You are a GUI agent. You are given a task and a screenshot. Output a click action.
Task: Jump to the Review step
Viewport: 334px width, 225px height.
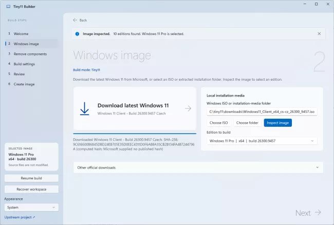click(31, 74)
